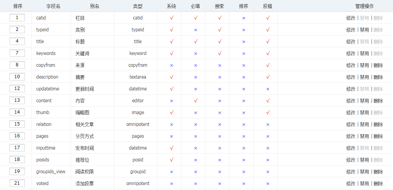
Task: Disable the relation field
Action: [364, 124]
